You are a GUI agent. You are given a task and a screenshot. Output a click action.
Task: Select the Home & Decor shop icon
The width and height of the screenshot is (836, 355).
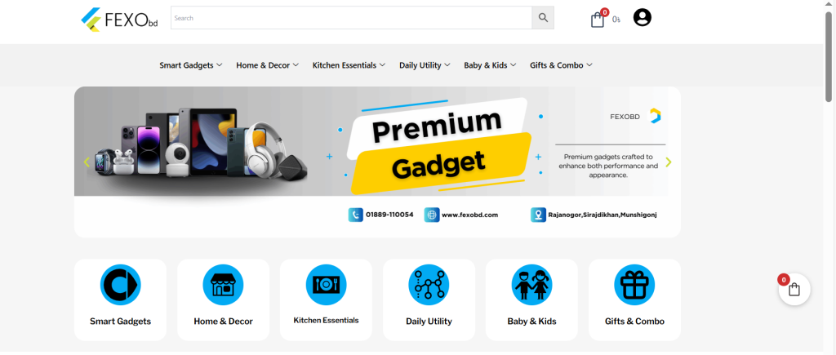point(223,285)
